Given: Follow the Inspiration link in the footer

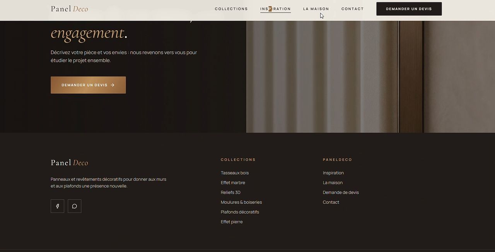Looking at the screenshot, I should [333, 173].
